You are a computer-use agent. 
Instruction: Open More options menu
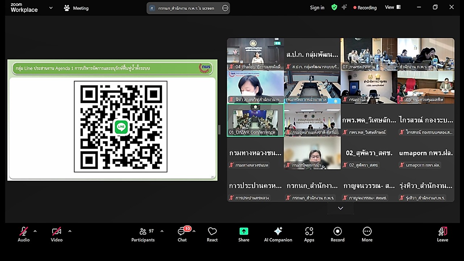[367, 234]
